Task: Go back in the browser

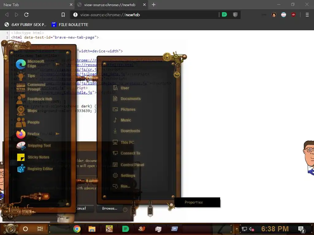Action: [x=7, y=15]
